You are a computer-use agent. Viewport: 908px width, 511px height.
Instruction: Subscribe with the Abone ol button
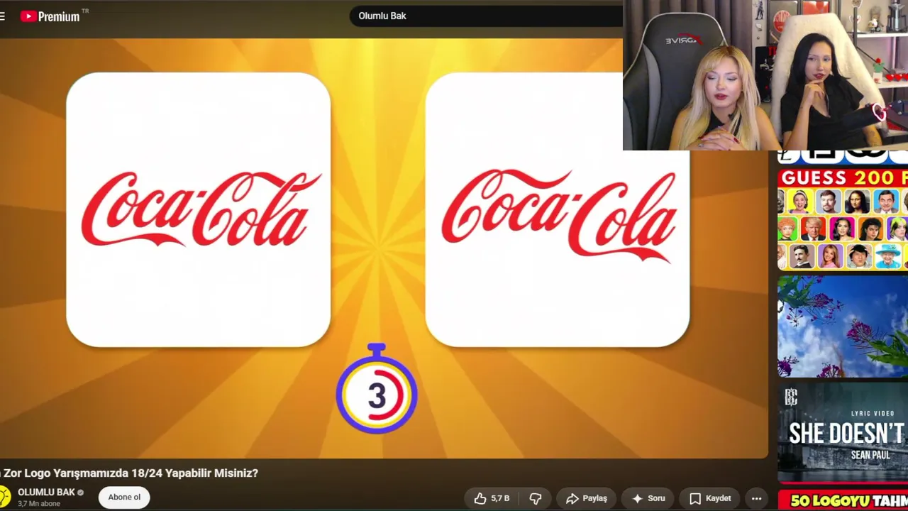point(124,498)
